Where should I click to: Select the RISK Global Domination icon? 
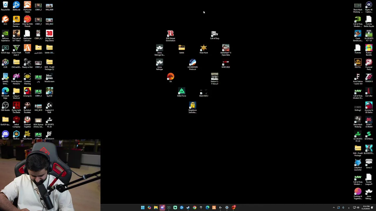tap(170, 36)
